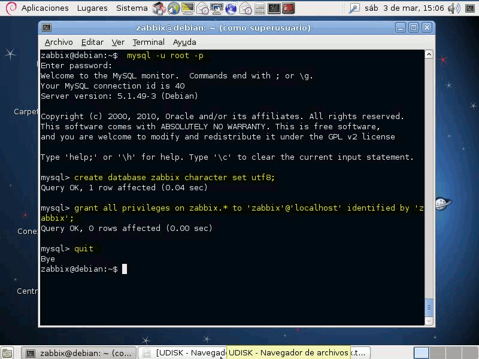Click the Ayuda menu
The image size is (479, 359).
184,42
